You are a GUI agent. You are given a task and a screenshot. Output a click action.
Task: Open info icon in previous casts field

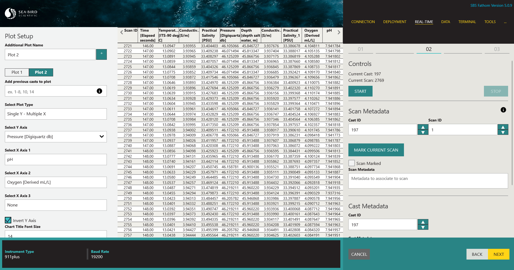click(99, 91)
